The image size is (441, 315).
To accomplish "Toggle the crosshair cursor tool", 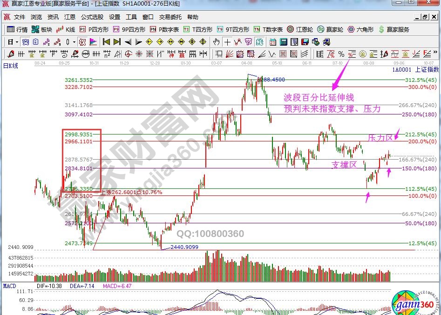I will [x=227, y=41].
